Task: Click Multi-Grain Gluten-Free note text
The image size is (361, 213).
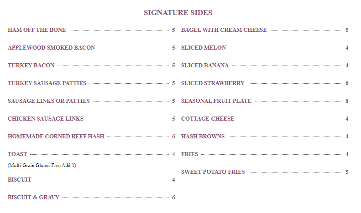Action: [42, 165]
